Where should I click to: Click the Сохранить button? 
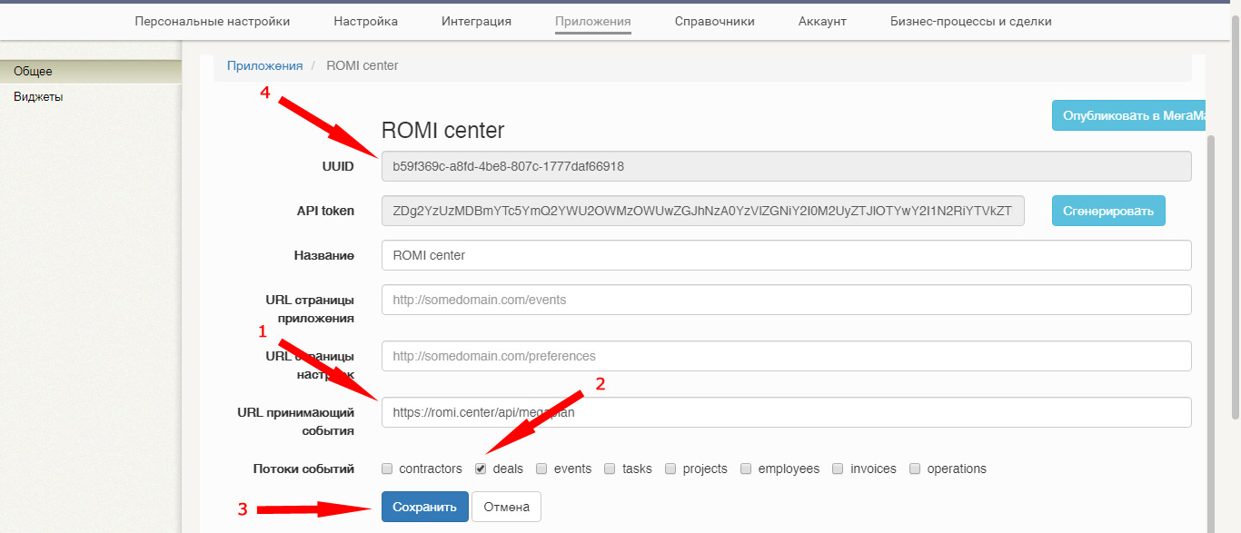click(424, 507)
